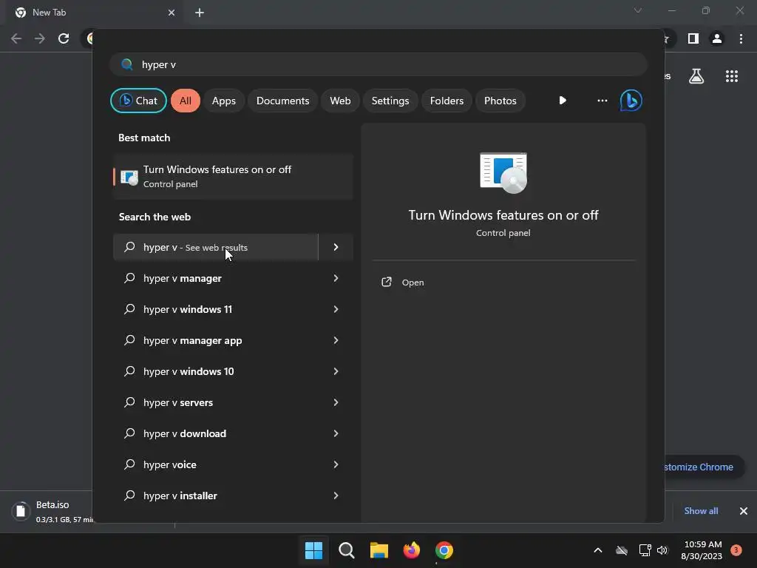
Task: Expand arrow for hyper v installer
Action: [x=336, y=496]
